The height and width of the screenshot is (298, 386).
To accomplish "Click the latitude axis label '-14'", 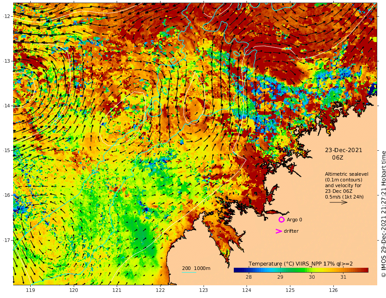I will pos(6,106).
